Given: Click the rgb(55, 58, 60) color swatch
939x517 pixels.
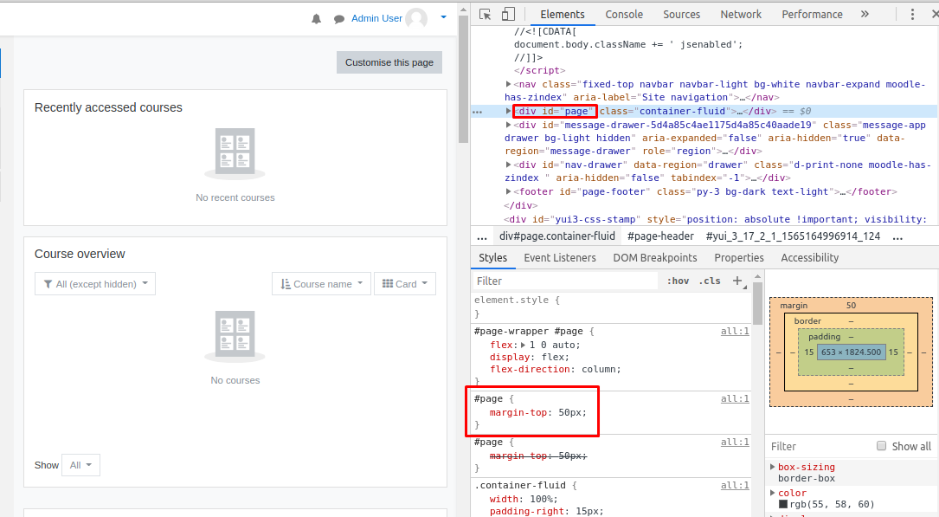Looking at the screenshot, I should [782, 504].
